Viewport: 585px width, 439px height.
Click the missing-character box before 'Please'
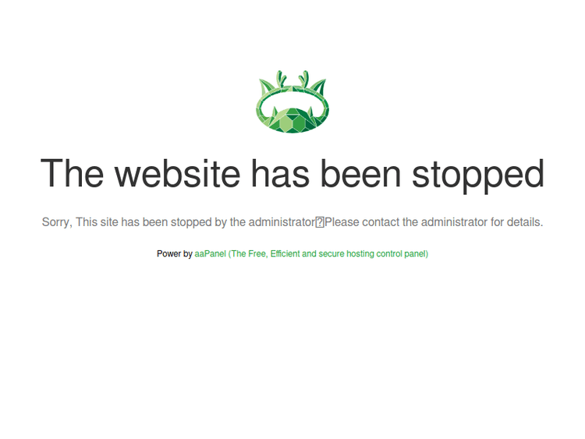click(x=320, y=222)
